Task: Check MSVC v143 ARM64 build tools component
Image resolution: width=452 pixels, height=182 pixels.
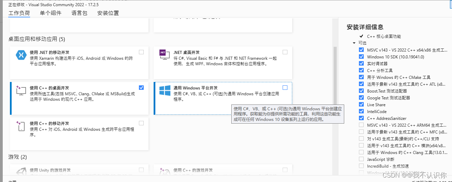Action: (361, 125)
